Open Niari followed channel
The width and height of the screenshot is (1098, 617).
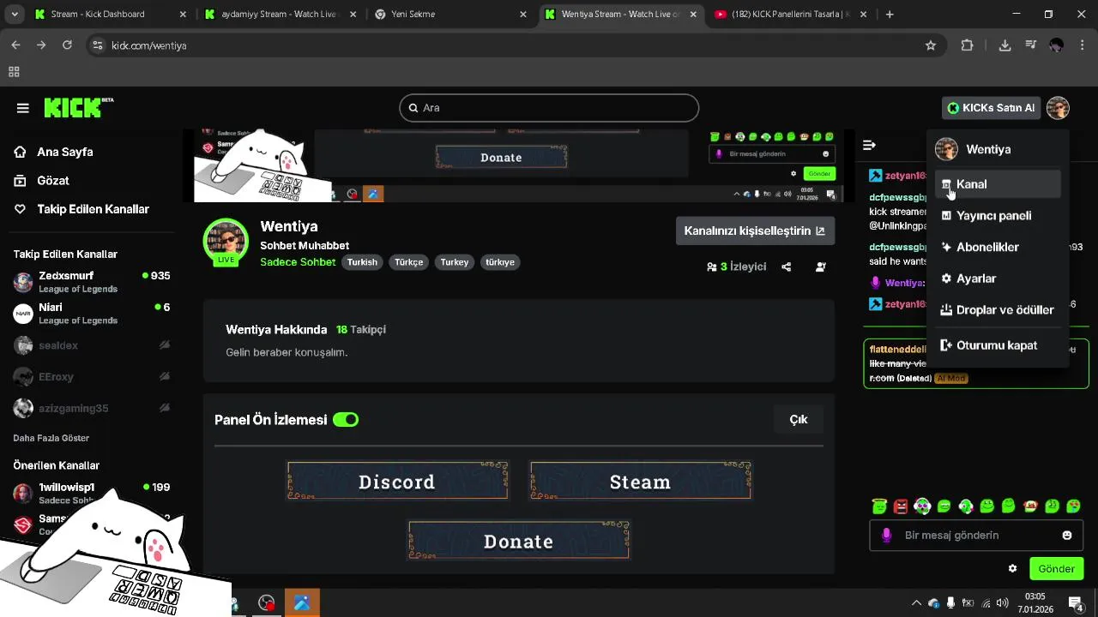pyautogui.click(x=92, y=314)
